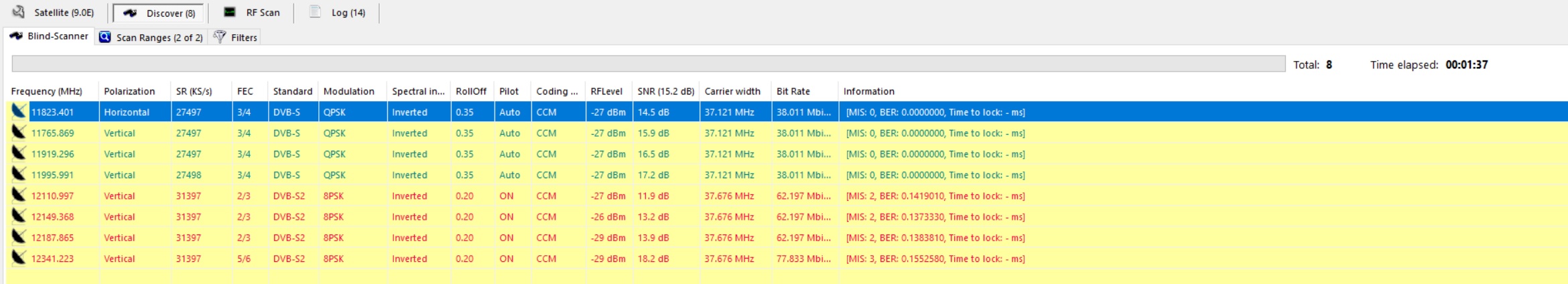Sort by Spectral inversion column header
Screen dimensions: 1568x284
point(419,91)
